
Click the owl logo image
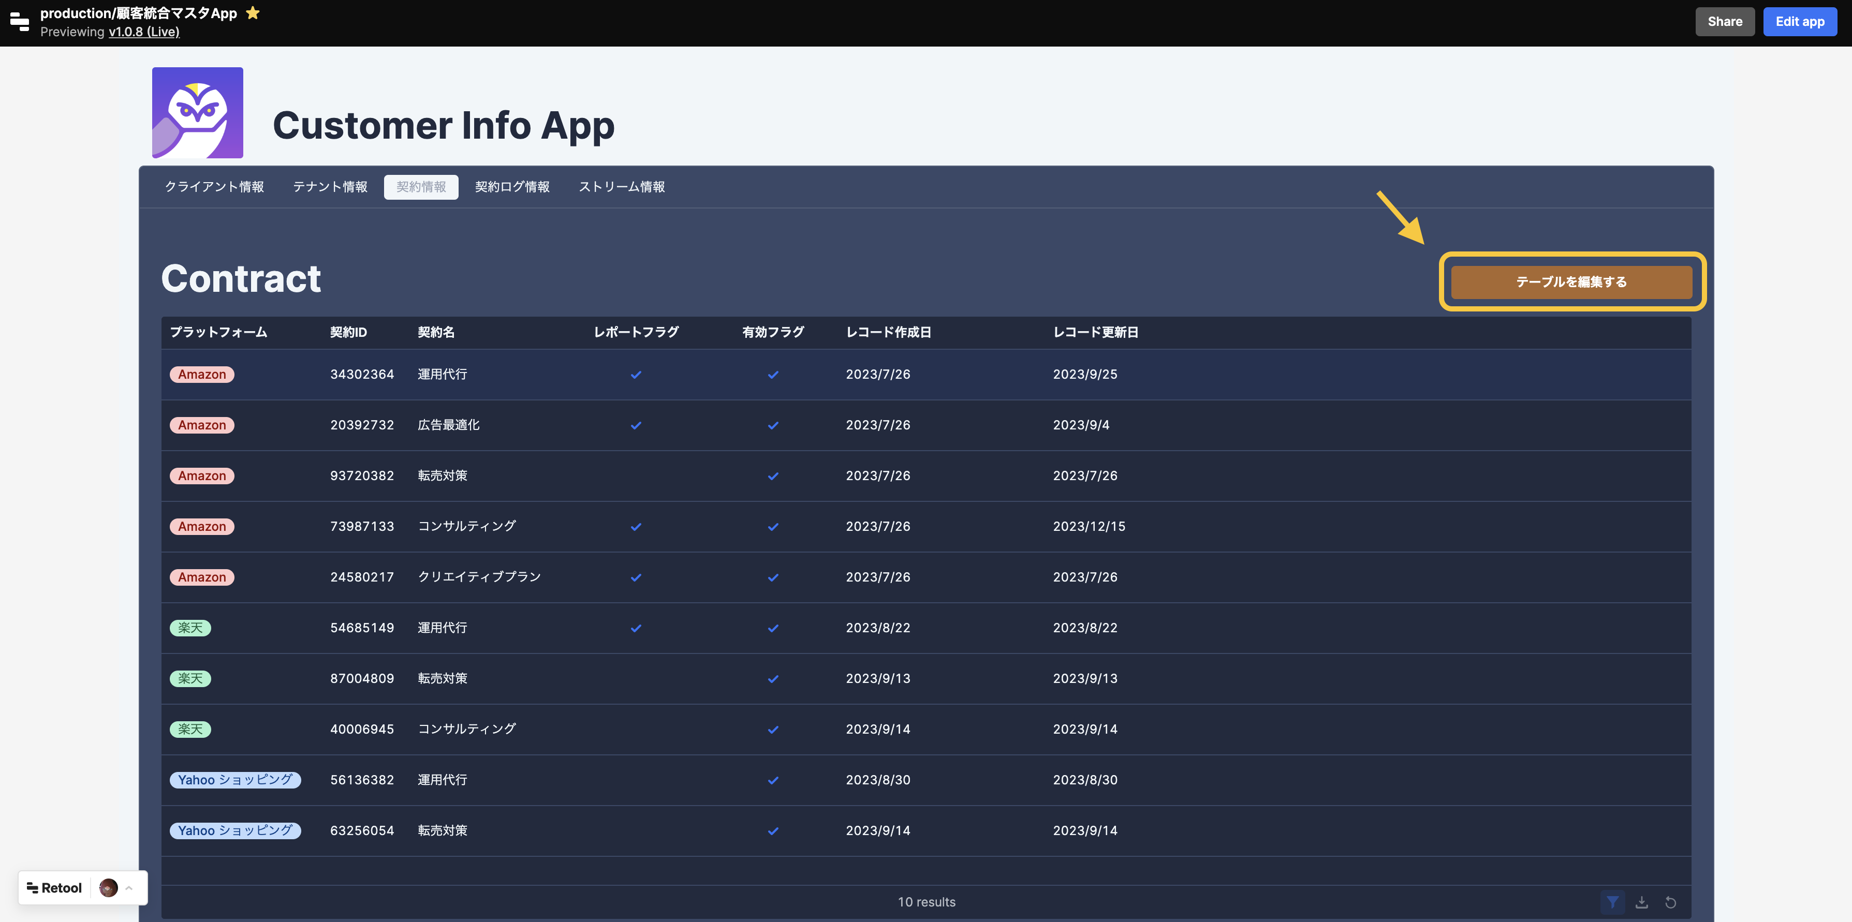[x=198, y=113]
